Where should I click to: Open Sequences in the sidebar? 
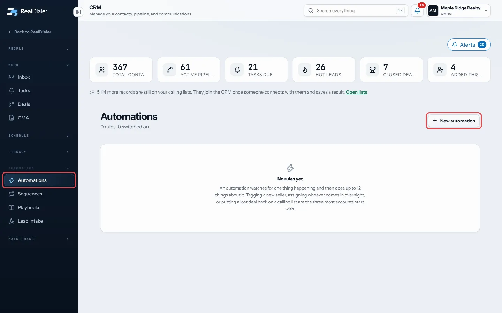pyautogui.click(x=39, y=194)
